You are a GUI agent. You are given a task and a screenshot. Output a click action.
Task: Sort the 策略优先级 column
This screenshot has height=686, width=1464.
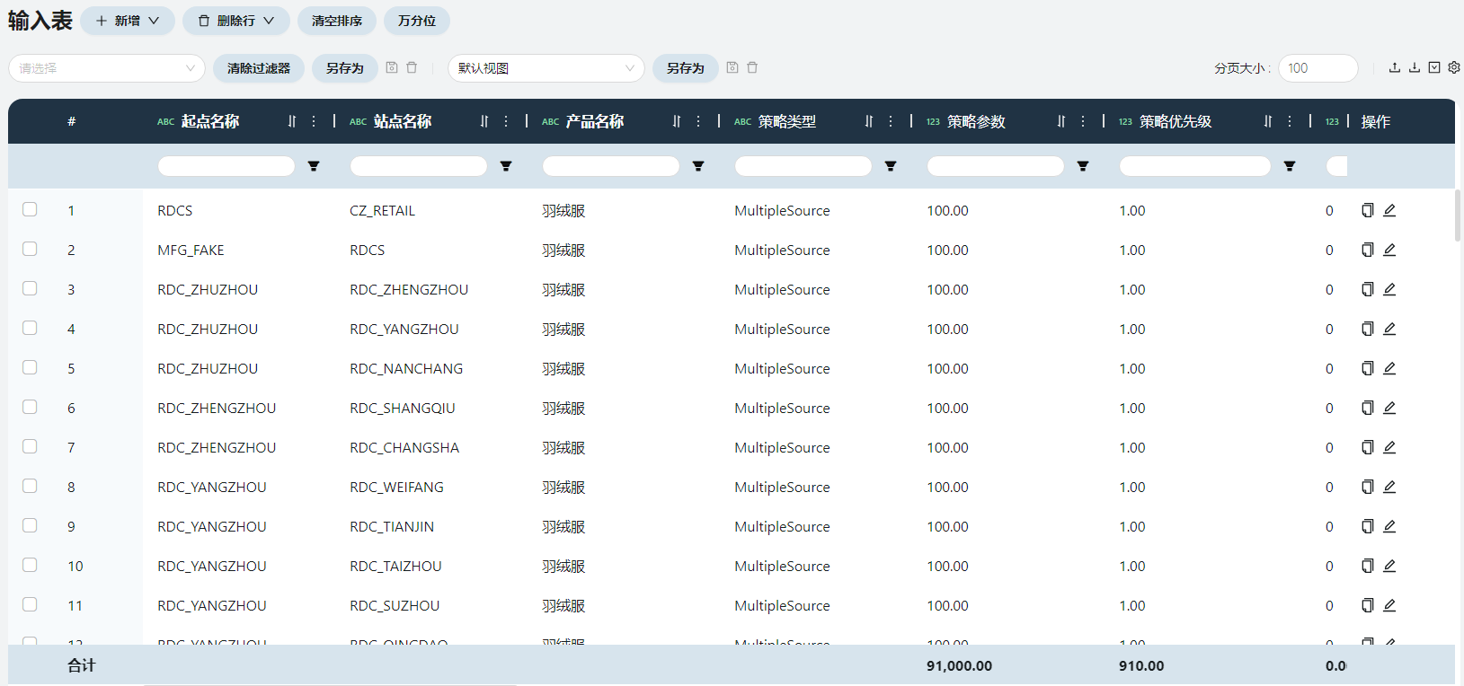1268,121
